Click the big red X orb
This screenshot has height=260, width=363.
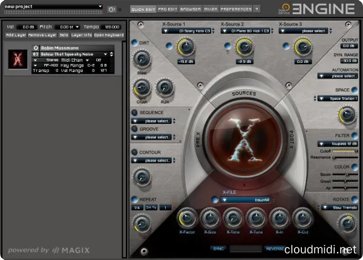[x=244, y=137]
